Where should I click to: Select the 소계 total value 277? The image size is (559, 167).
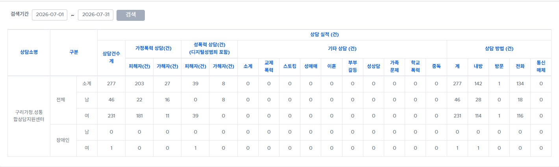tap(111, 84)
